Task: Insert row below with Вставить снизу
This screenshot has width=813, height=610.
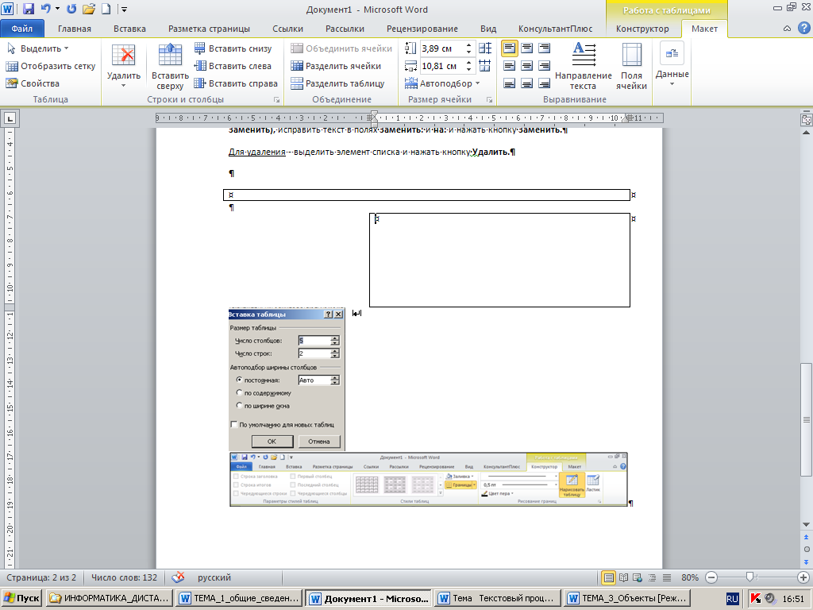Action: tap(233, 48)
